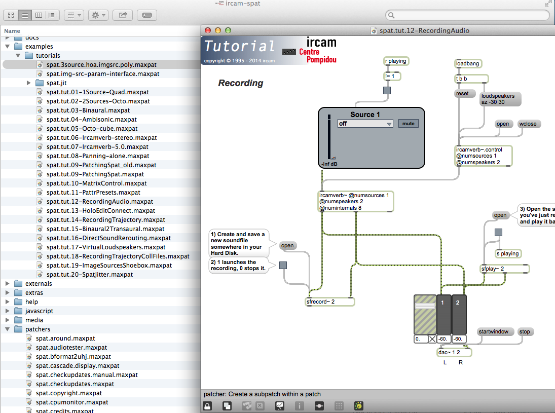
Task: Select spat.tut.20-SpatJitter.maxpat file
Action: [x=90, y=274]
